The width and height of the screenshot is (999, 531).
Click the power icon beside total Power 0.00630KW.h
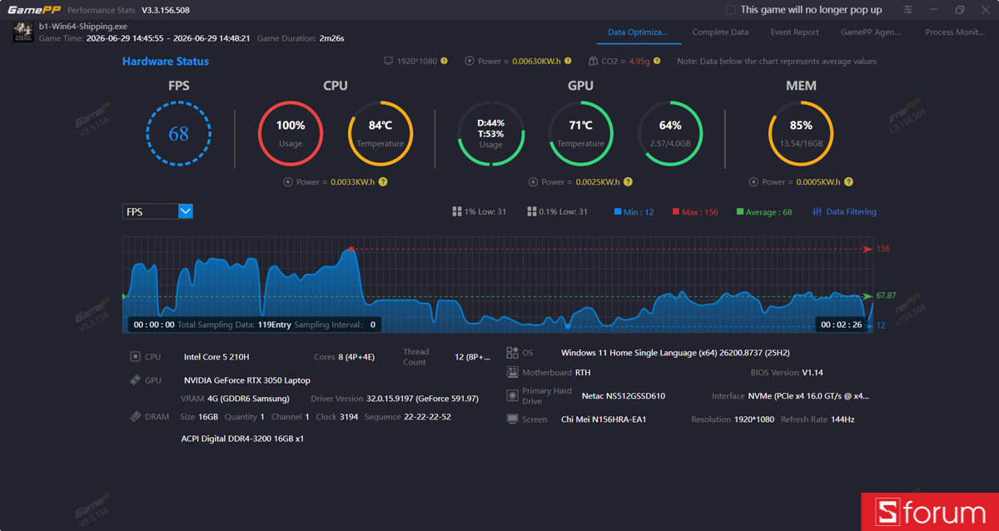470,62
